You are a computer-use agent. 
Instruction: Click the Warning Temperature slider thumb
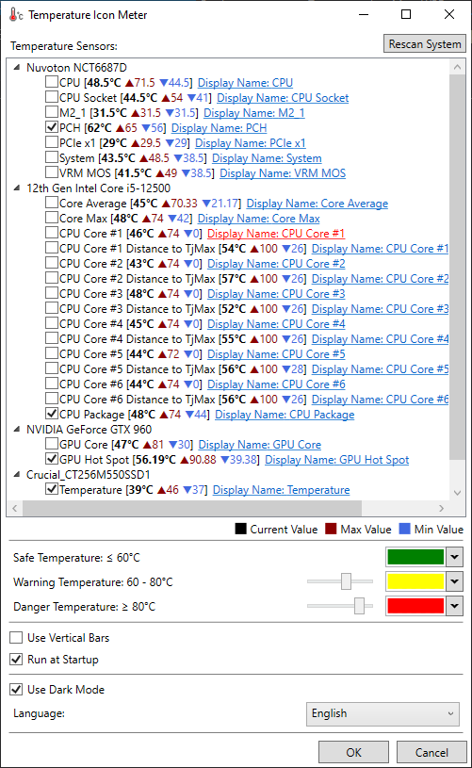(x=346, y=581)
